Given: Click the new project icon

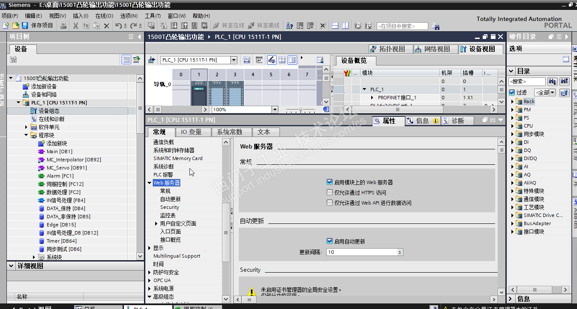Looking at the screenshot, I should pos(6,26).
